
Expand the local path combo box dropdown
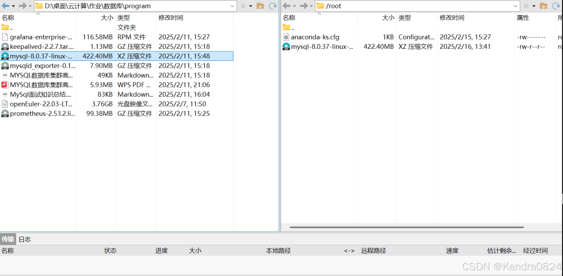coord(232,6)
